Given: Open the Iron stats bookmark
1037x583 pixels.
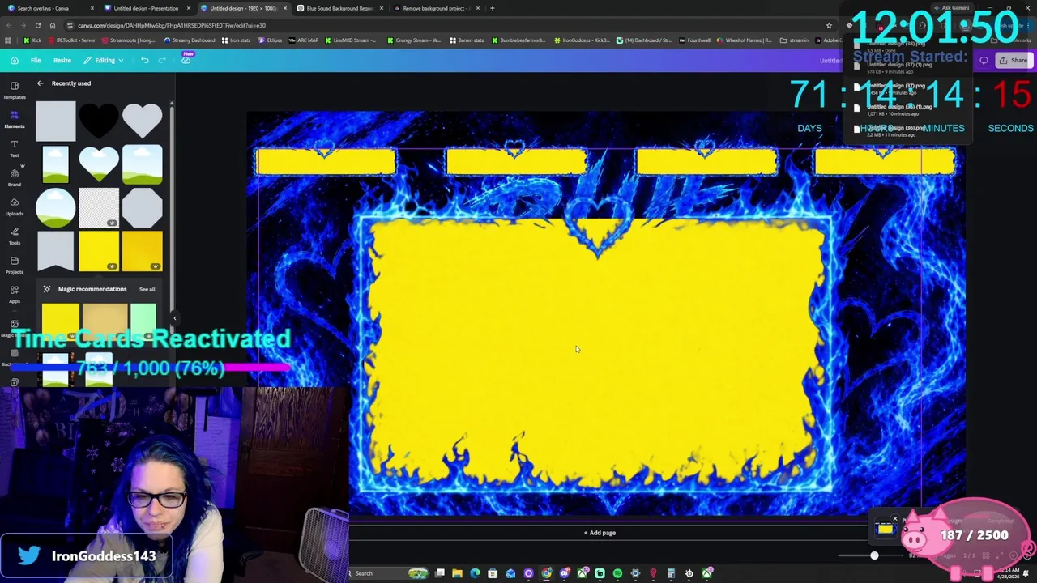Looking at the screenshot, I should [x=237, y=40].
